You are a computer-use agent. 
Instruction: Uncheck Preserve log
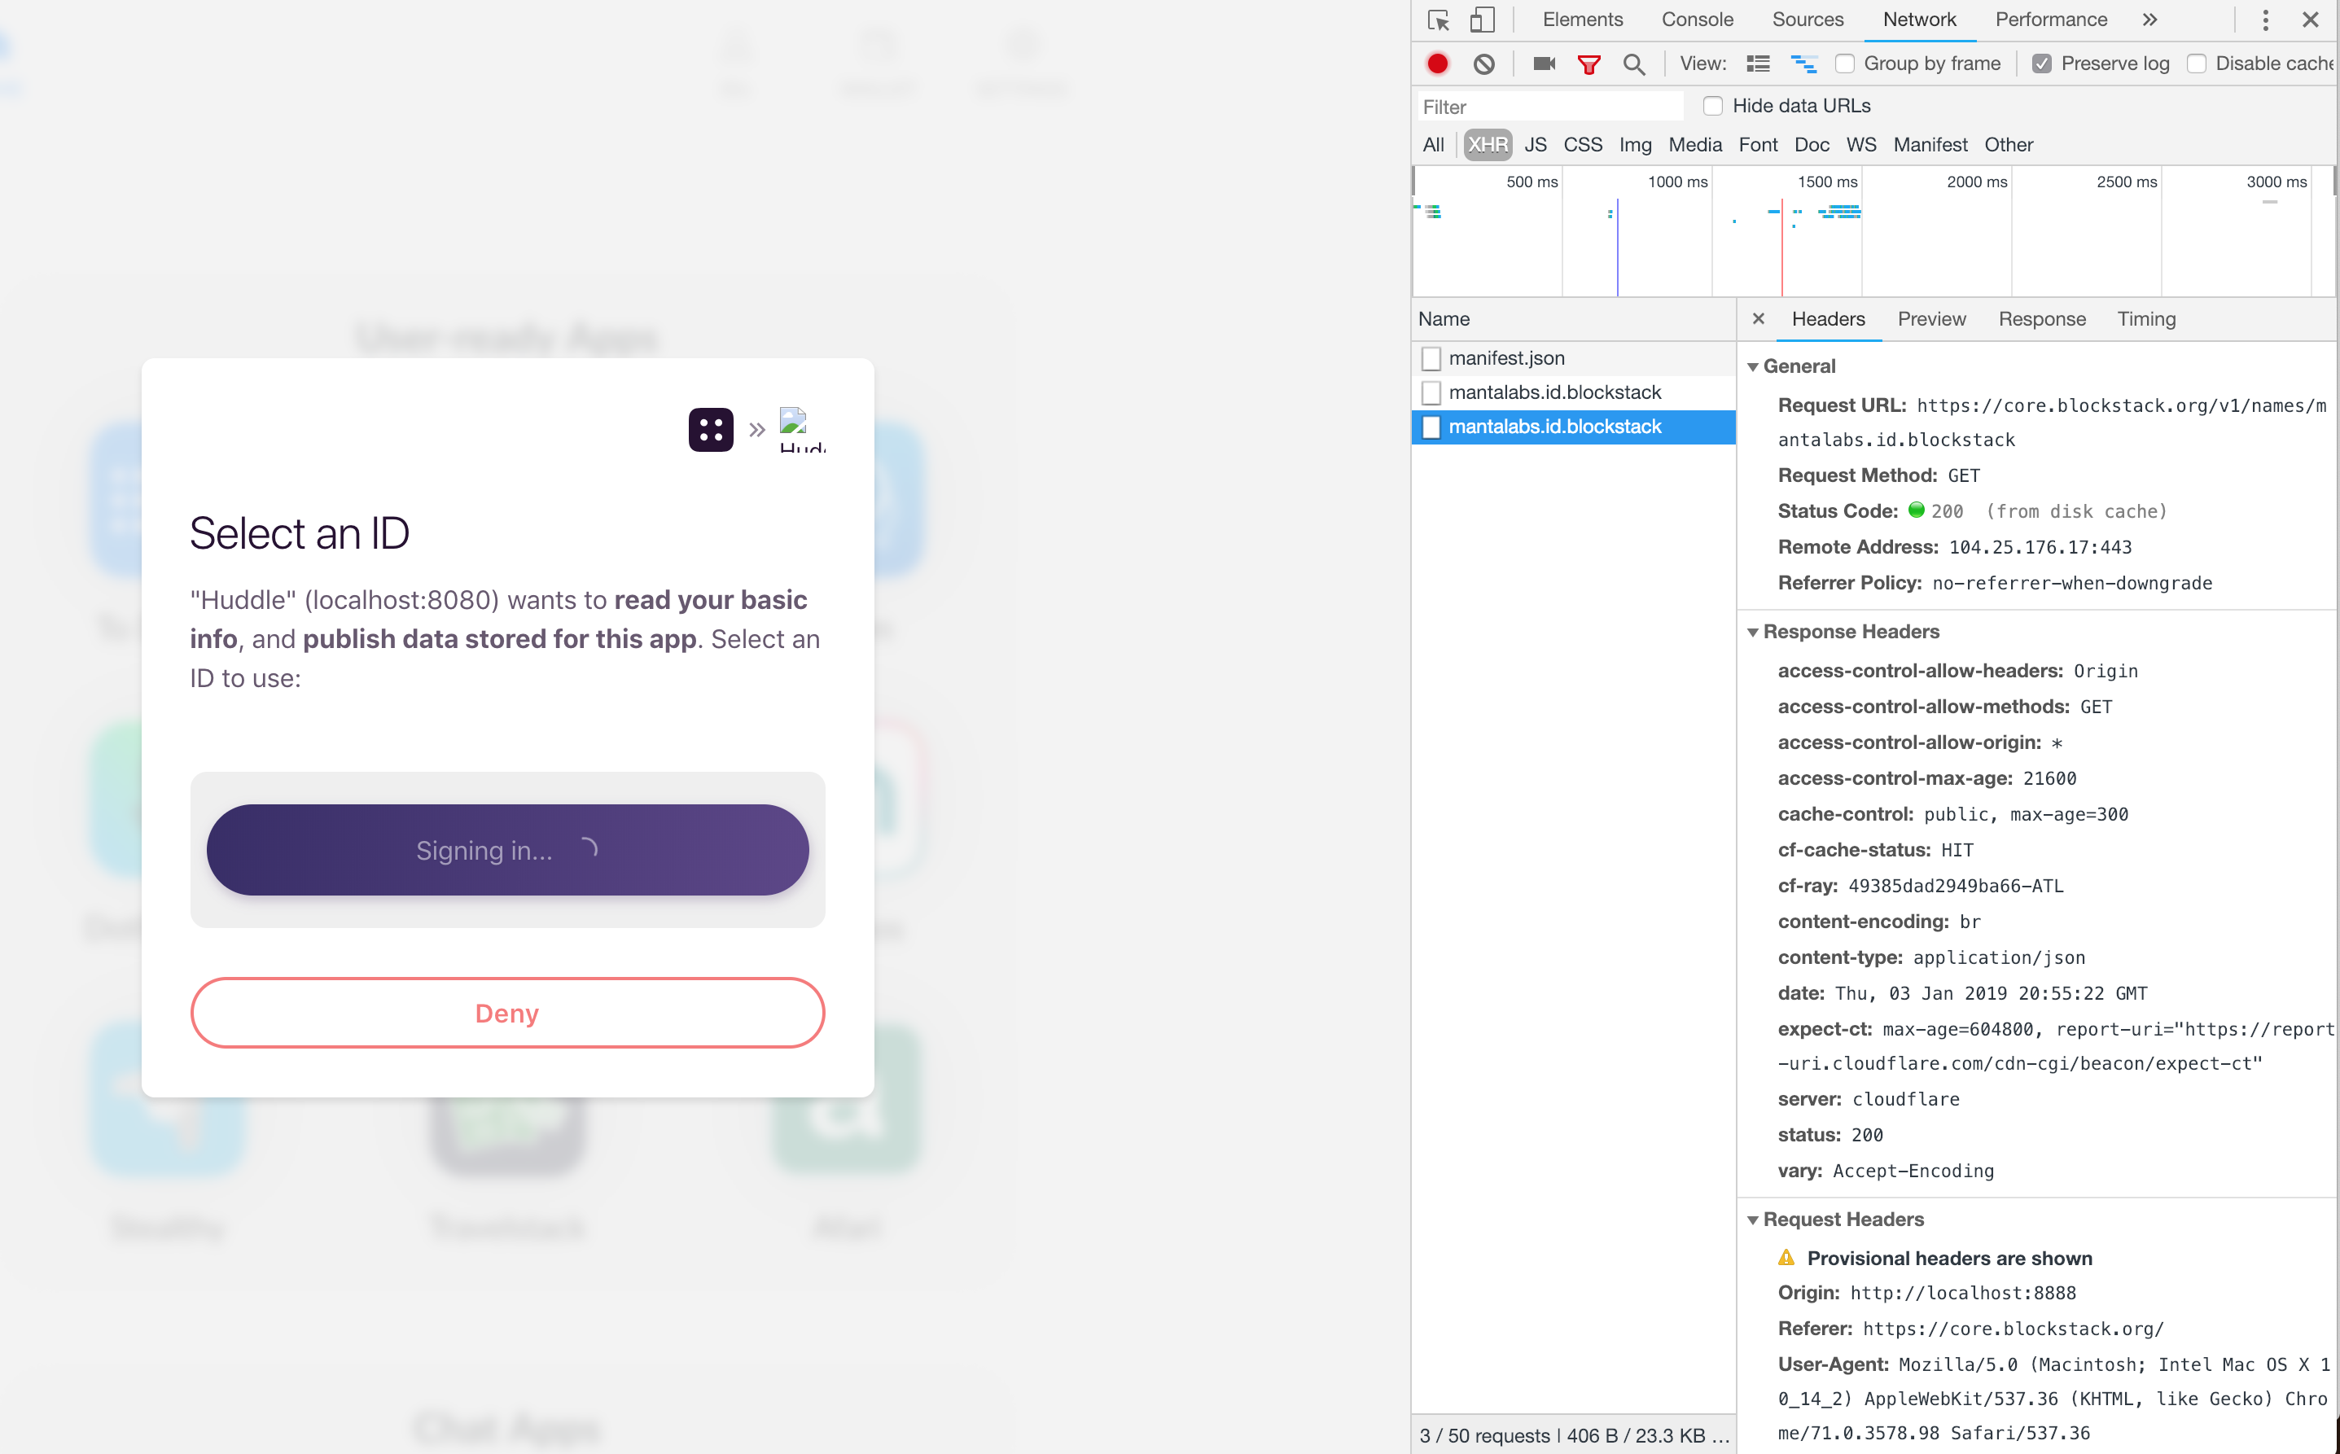[2042, 64]
